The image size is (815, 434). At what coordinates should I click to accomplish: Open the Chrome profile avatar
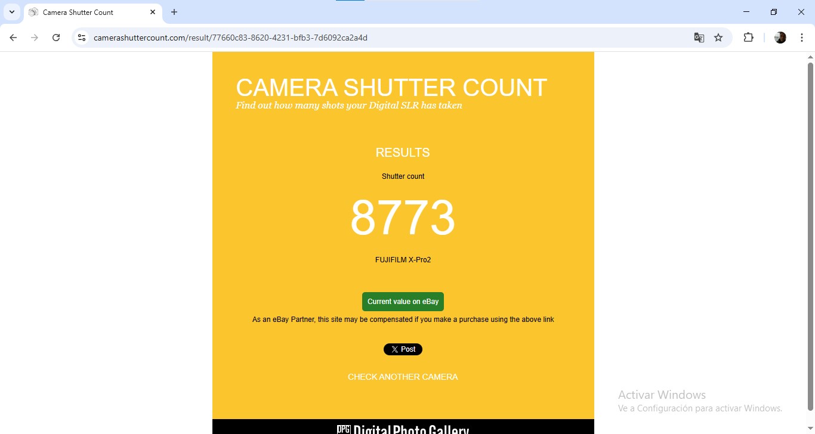tap(780, 38)
